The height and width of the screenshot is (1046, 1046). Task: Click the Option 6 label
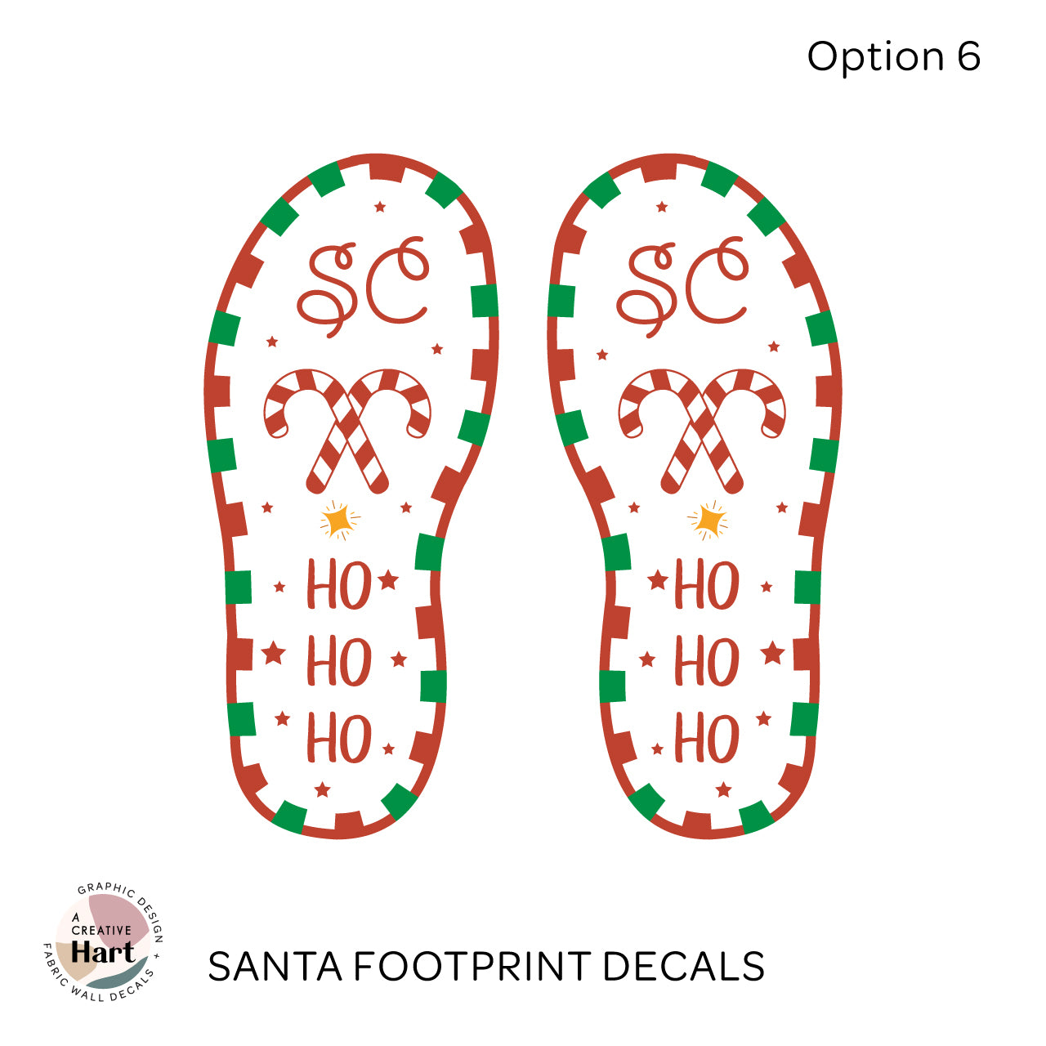894,56
